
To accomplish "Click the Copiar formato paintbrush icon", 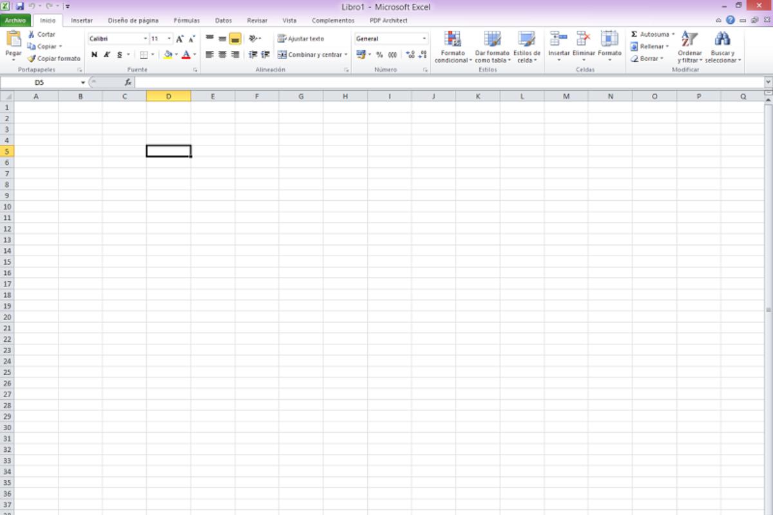I will pyautogui.click(x=31, y=59).
